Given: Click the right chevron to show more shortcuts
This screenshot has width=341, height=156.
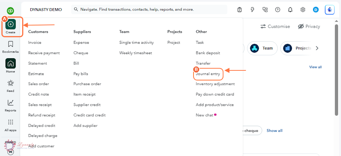Looking at the screenshot, I should [317, 48].
